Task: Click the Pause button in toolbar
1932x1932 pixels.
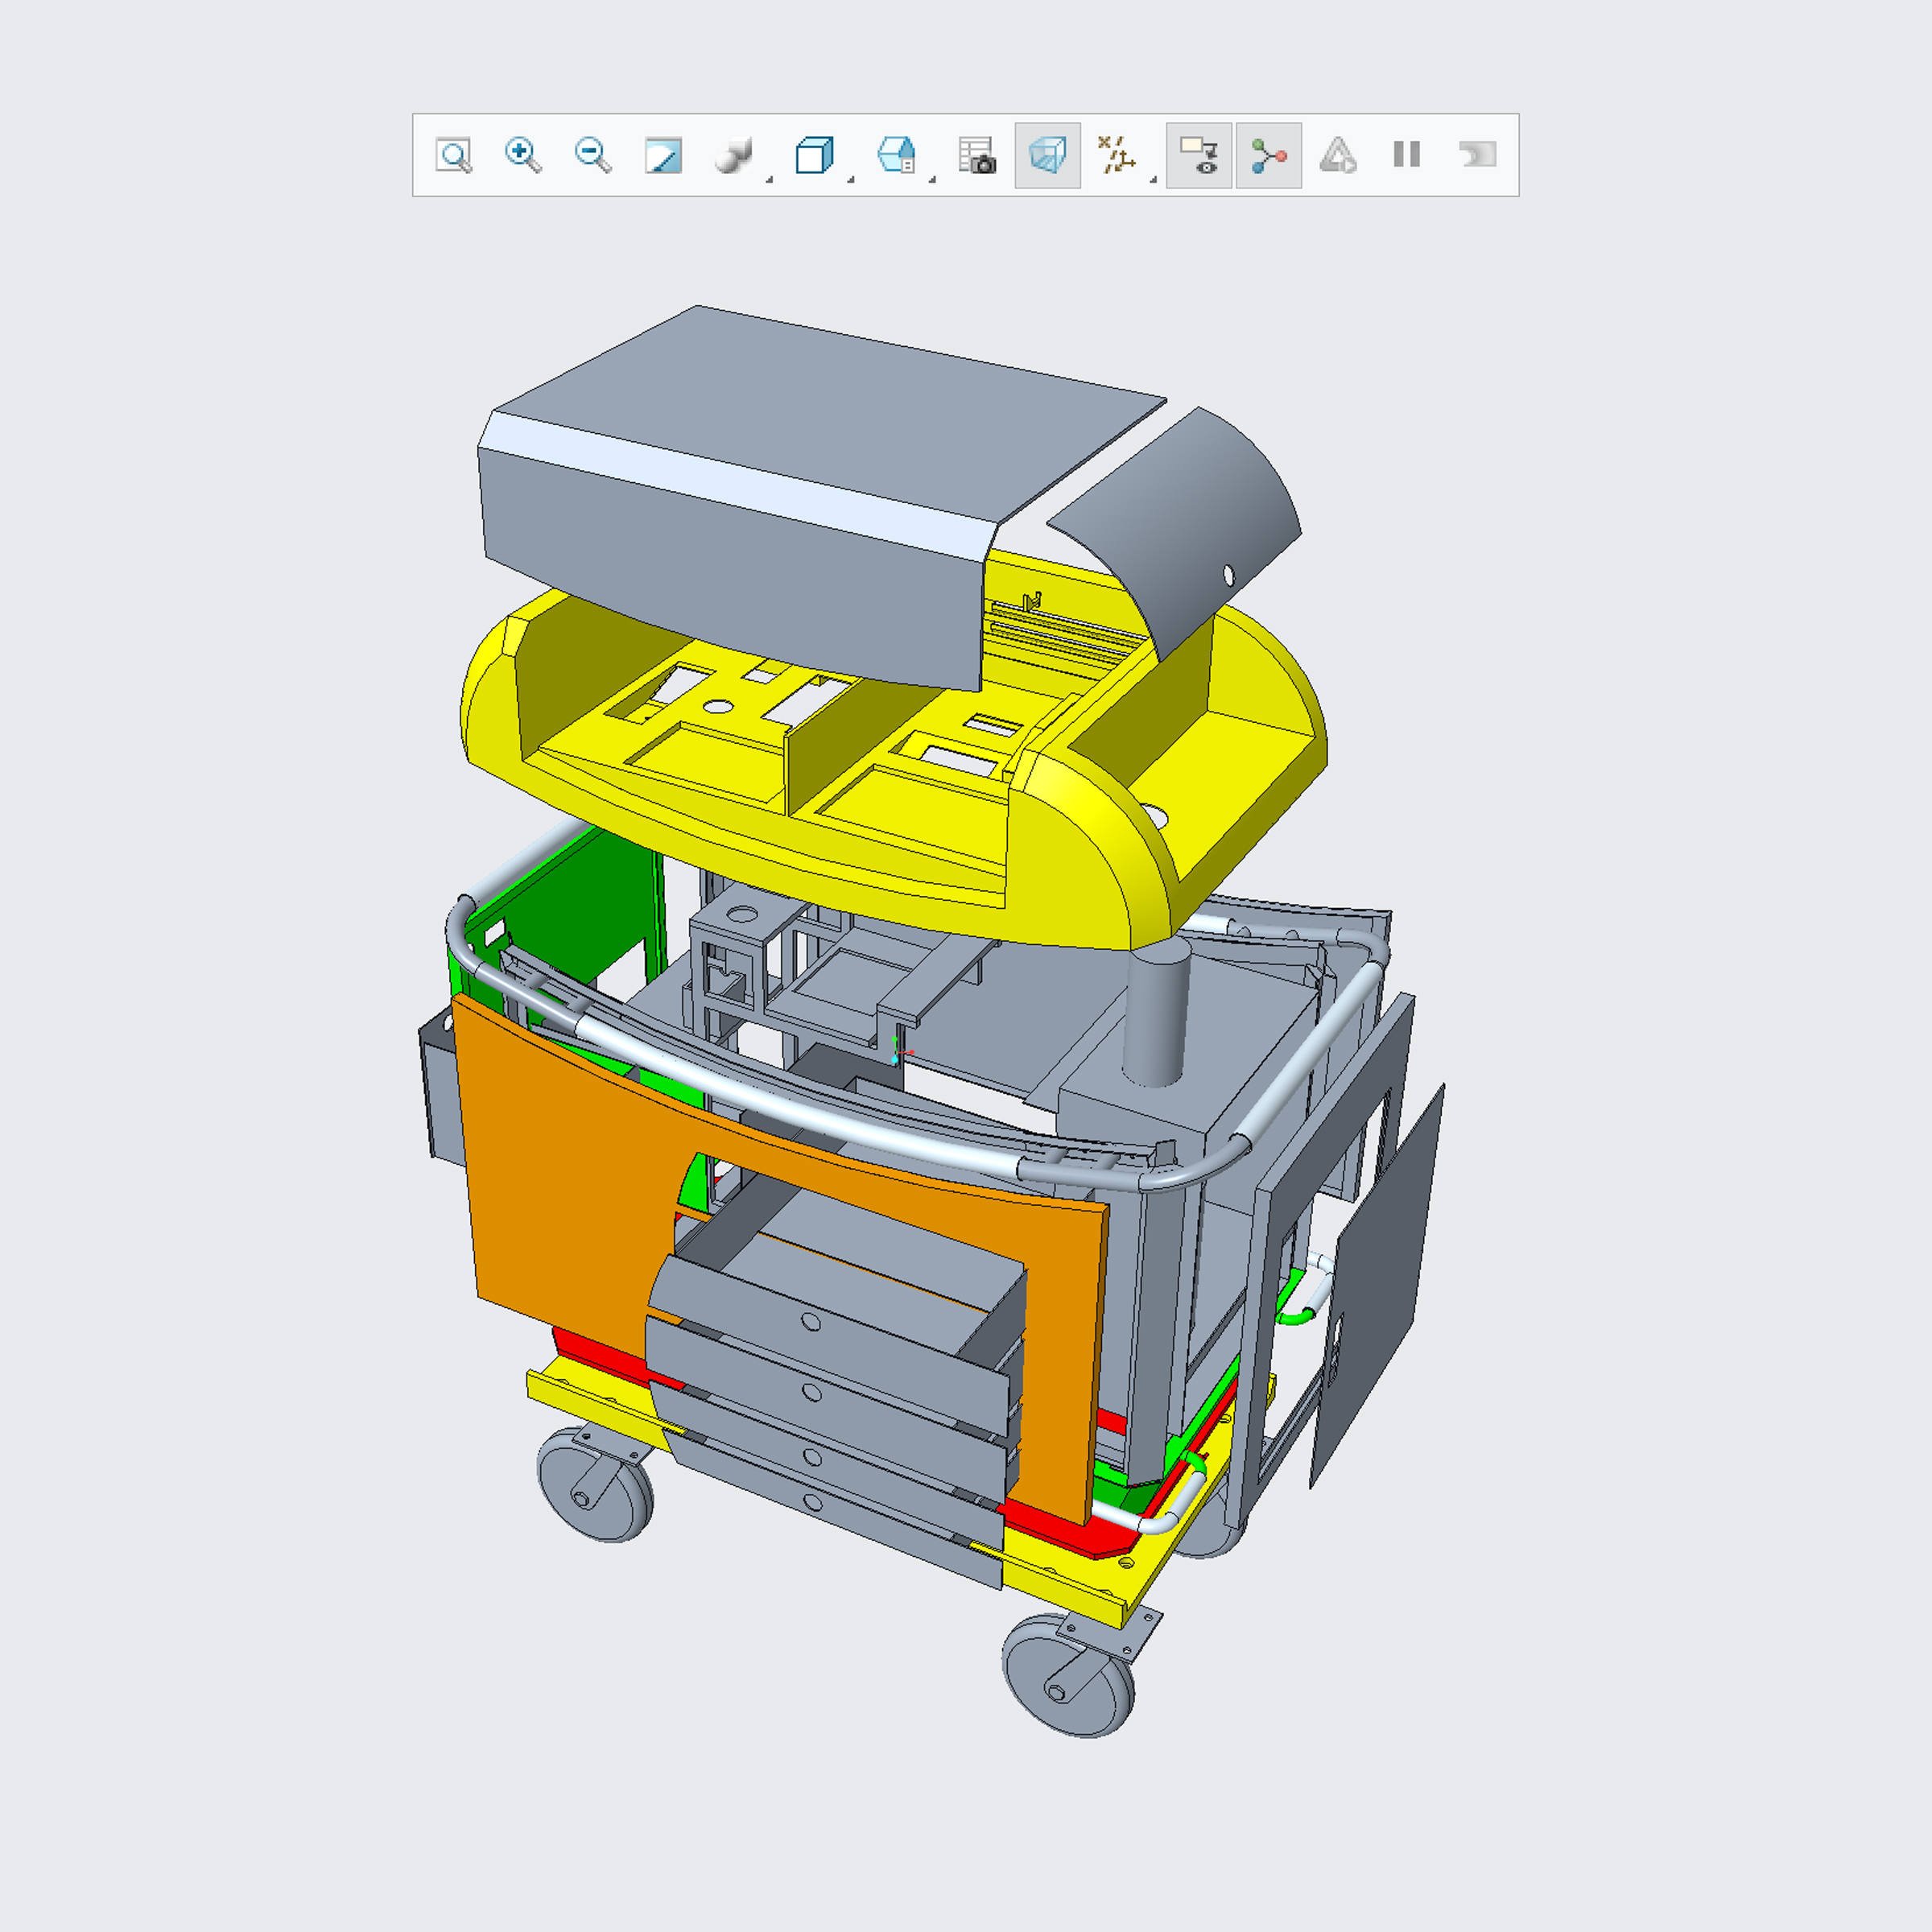Action: [x=1407, y=155]
